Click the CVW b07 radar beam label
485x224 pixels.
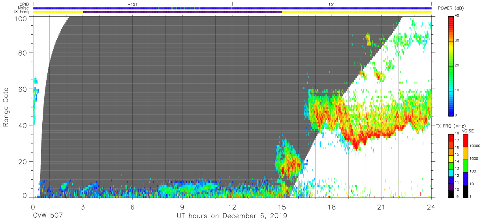pos(47,216)
